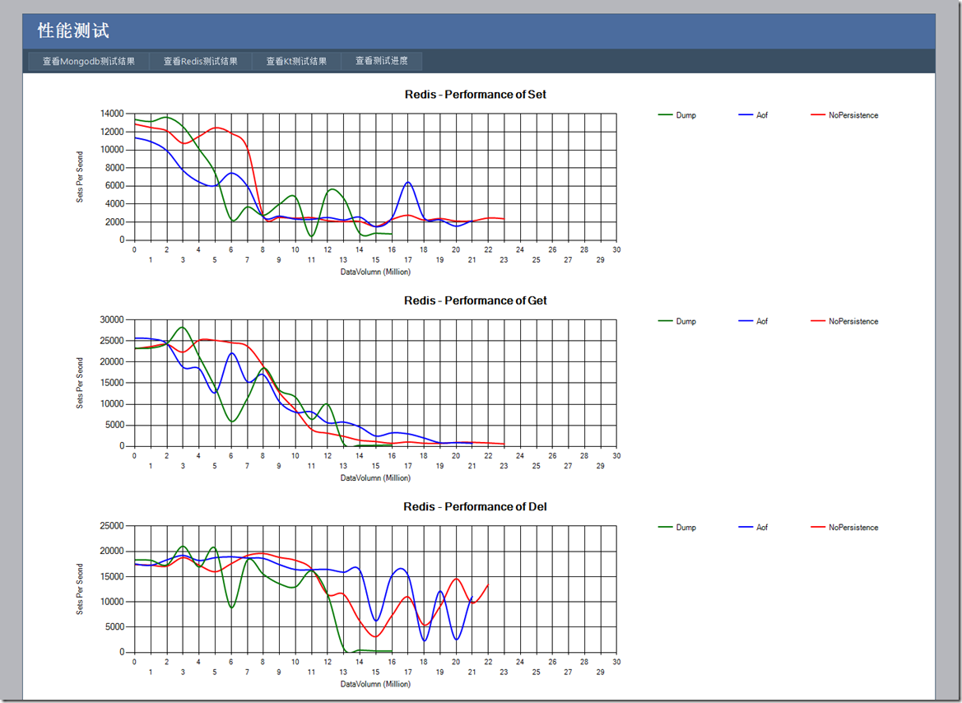Click red NoPersistence legend swatch in Set chart
This screenshot has height=703, width=962.
click(818, 114)
